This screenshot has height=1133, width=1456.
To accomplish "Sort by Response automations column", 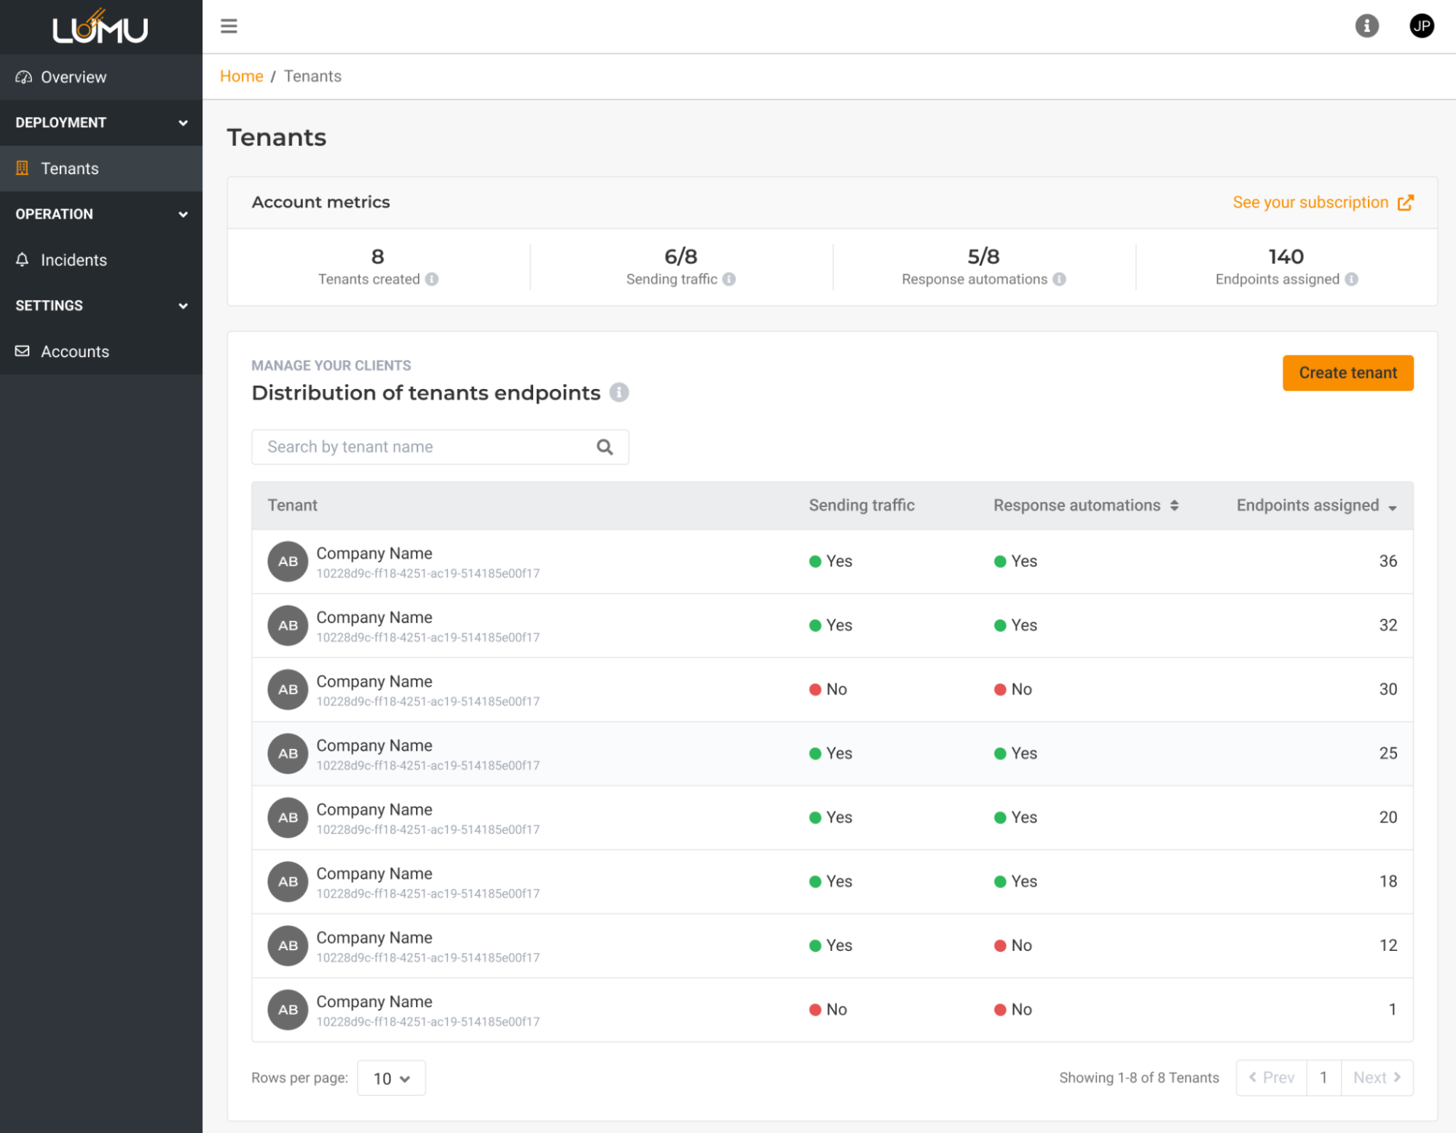I will click(1174, 506).
